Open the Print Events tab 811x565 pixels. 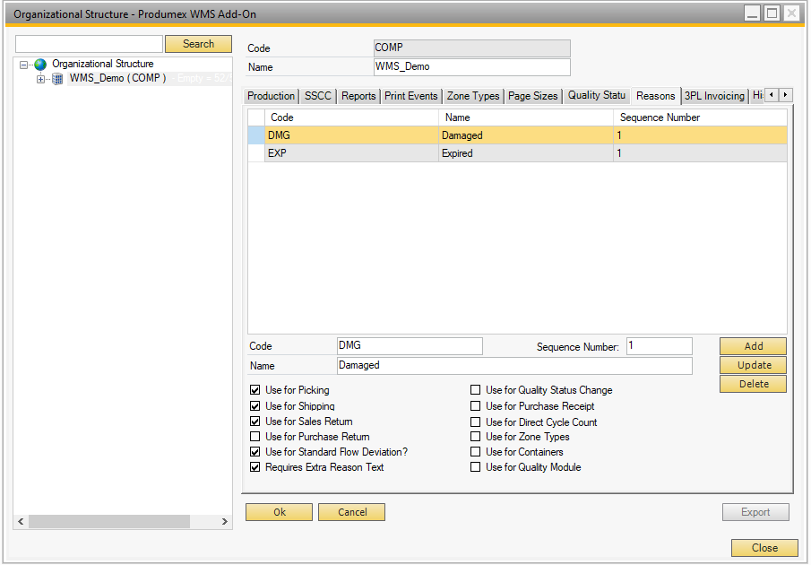(411, 96)
